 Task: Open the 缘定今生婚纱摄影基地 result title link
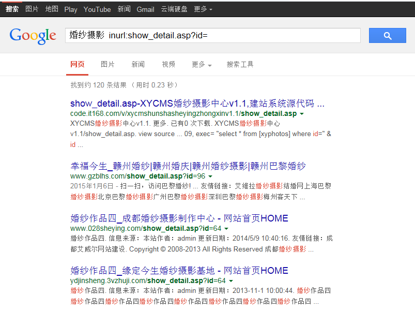[x=179, y=271]
